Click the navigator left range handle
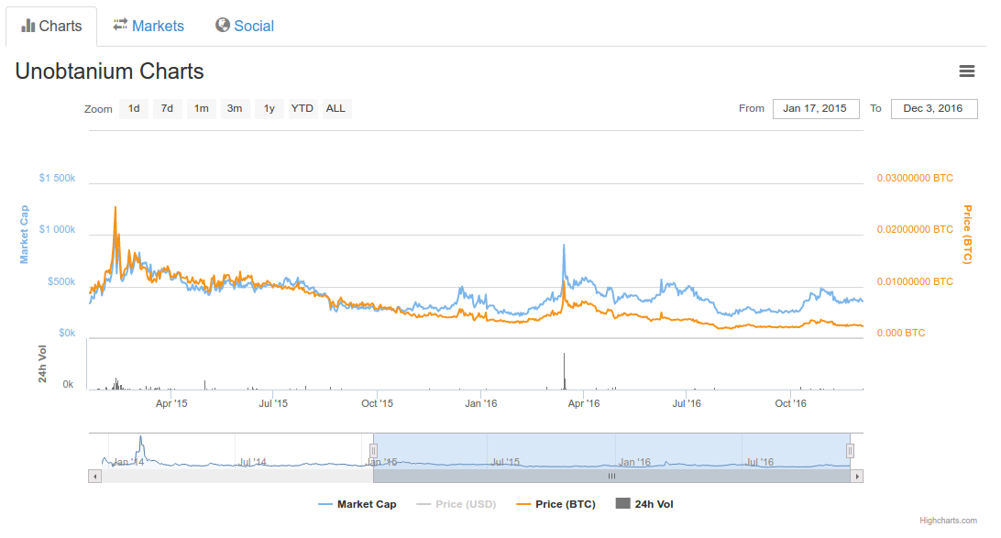The height and width of the screenshot is (538, 1001). pyautogui.click(x=373, y=451)
